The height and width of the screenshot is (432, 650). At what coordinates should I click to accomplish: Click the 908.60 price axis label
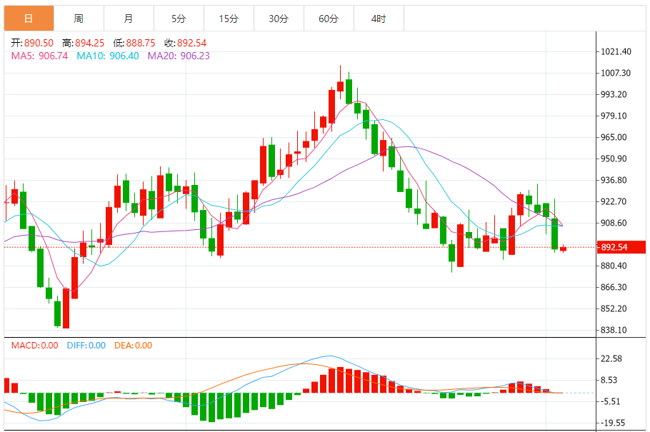point(614,223)
